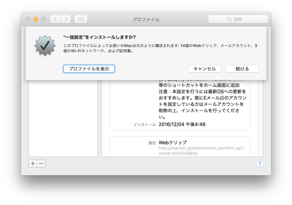Click the プロファイル window title

tap(146, 20)
